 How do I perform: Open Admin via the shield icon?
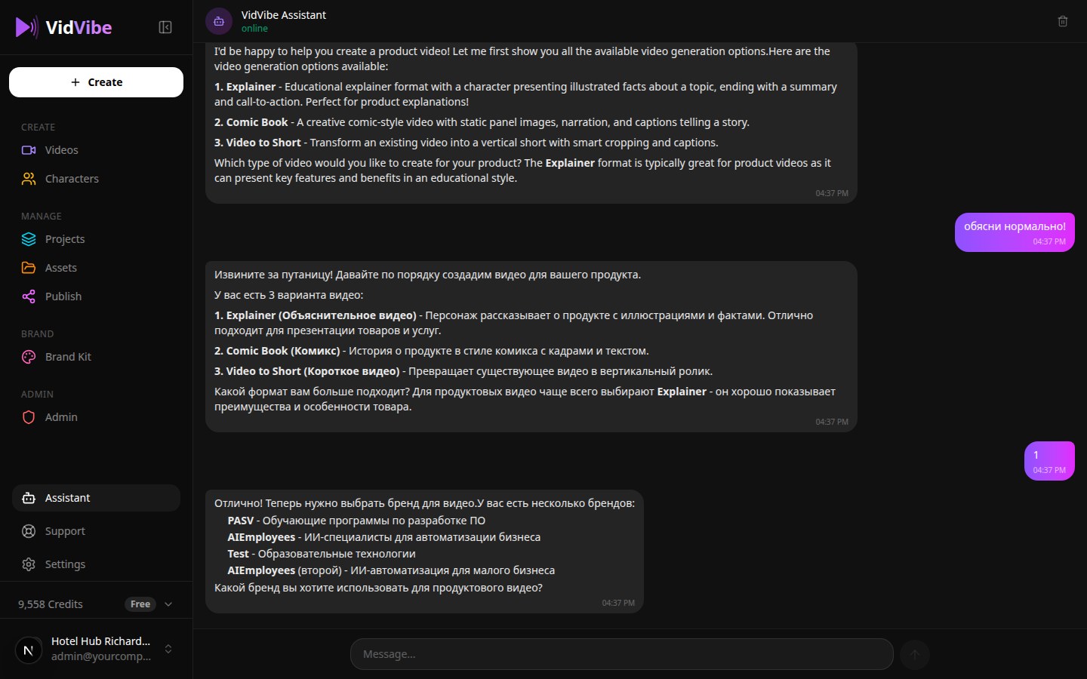tap(28, 416)
